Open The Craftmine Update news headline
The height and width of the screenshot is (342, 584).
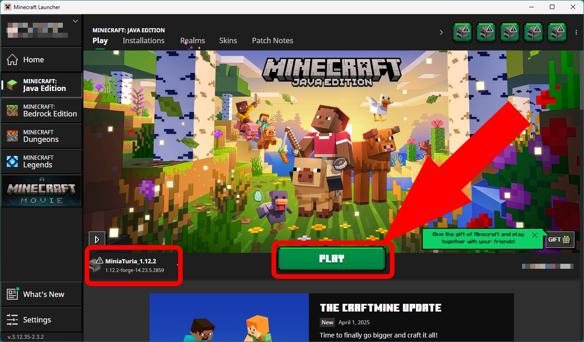381,308
